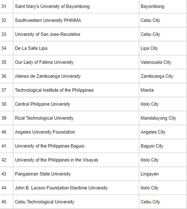Select University of the Philippines in the Visayas
187x209 pixels.
point(56,160)
